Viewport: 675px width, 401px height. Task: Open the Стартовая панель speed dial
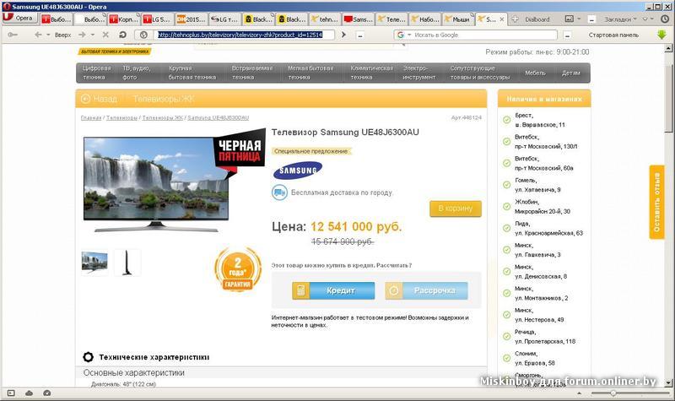click(613, 35)
